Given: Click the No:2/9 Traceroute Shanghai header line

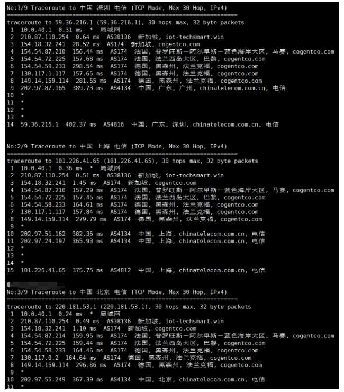Looking at the screenshot, I should click(116, 147).
